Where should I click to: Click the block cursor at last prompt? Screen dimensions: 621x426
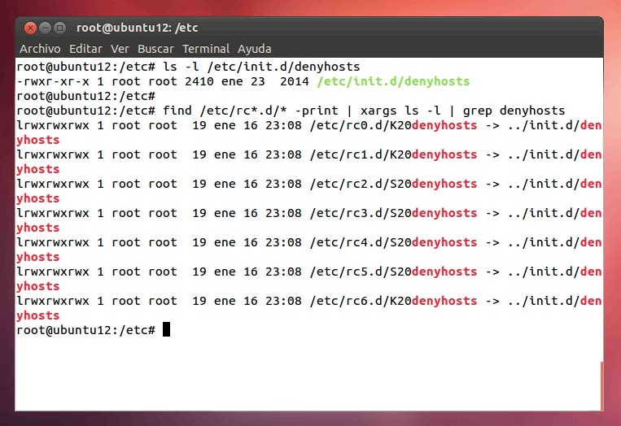[x=166, y=329]
